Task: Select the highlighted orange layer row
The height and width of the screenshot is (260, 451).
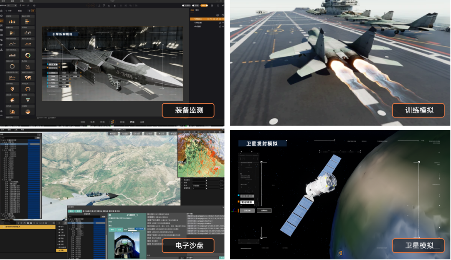Action: pos(207,19)
